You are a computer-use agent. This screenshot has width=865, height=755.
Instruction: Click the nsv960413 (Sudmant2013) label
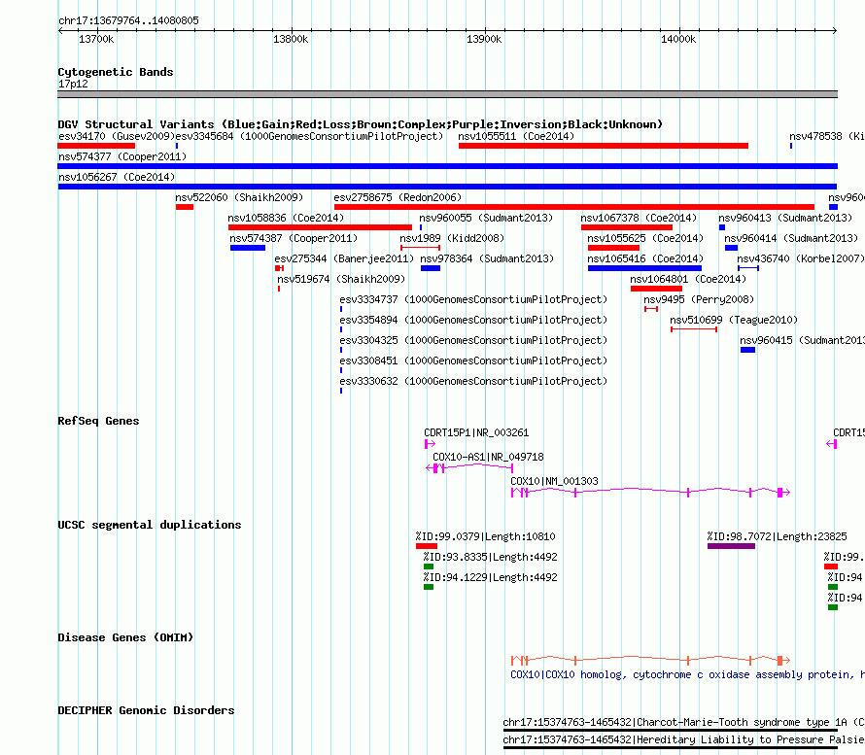pos(785,218)
